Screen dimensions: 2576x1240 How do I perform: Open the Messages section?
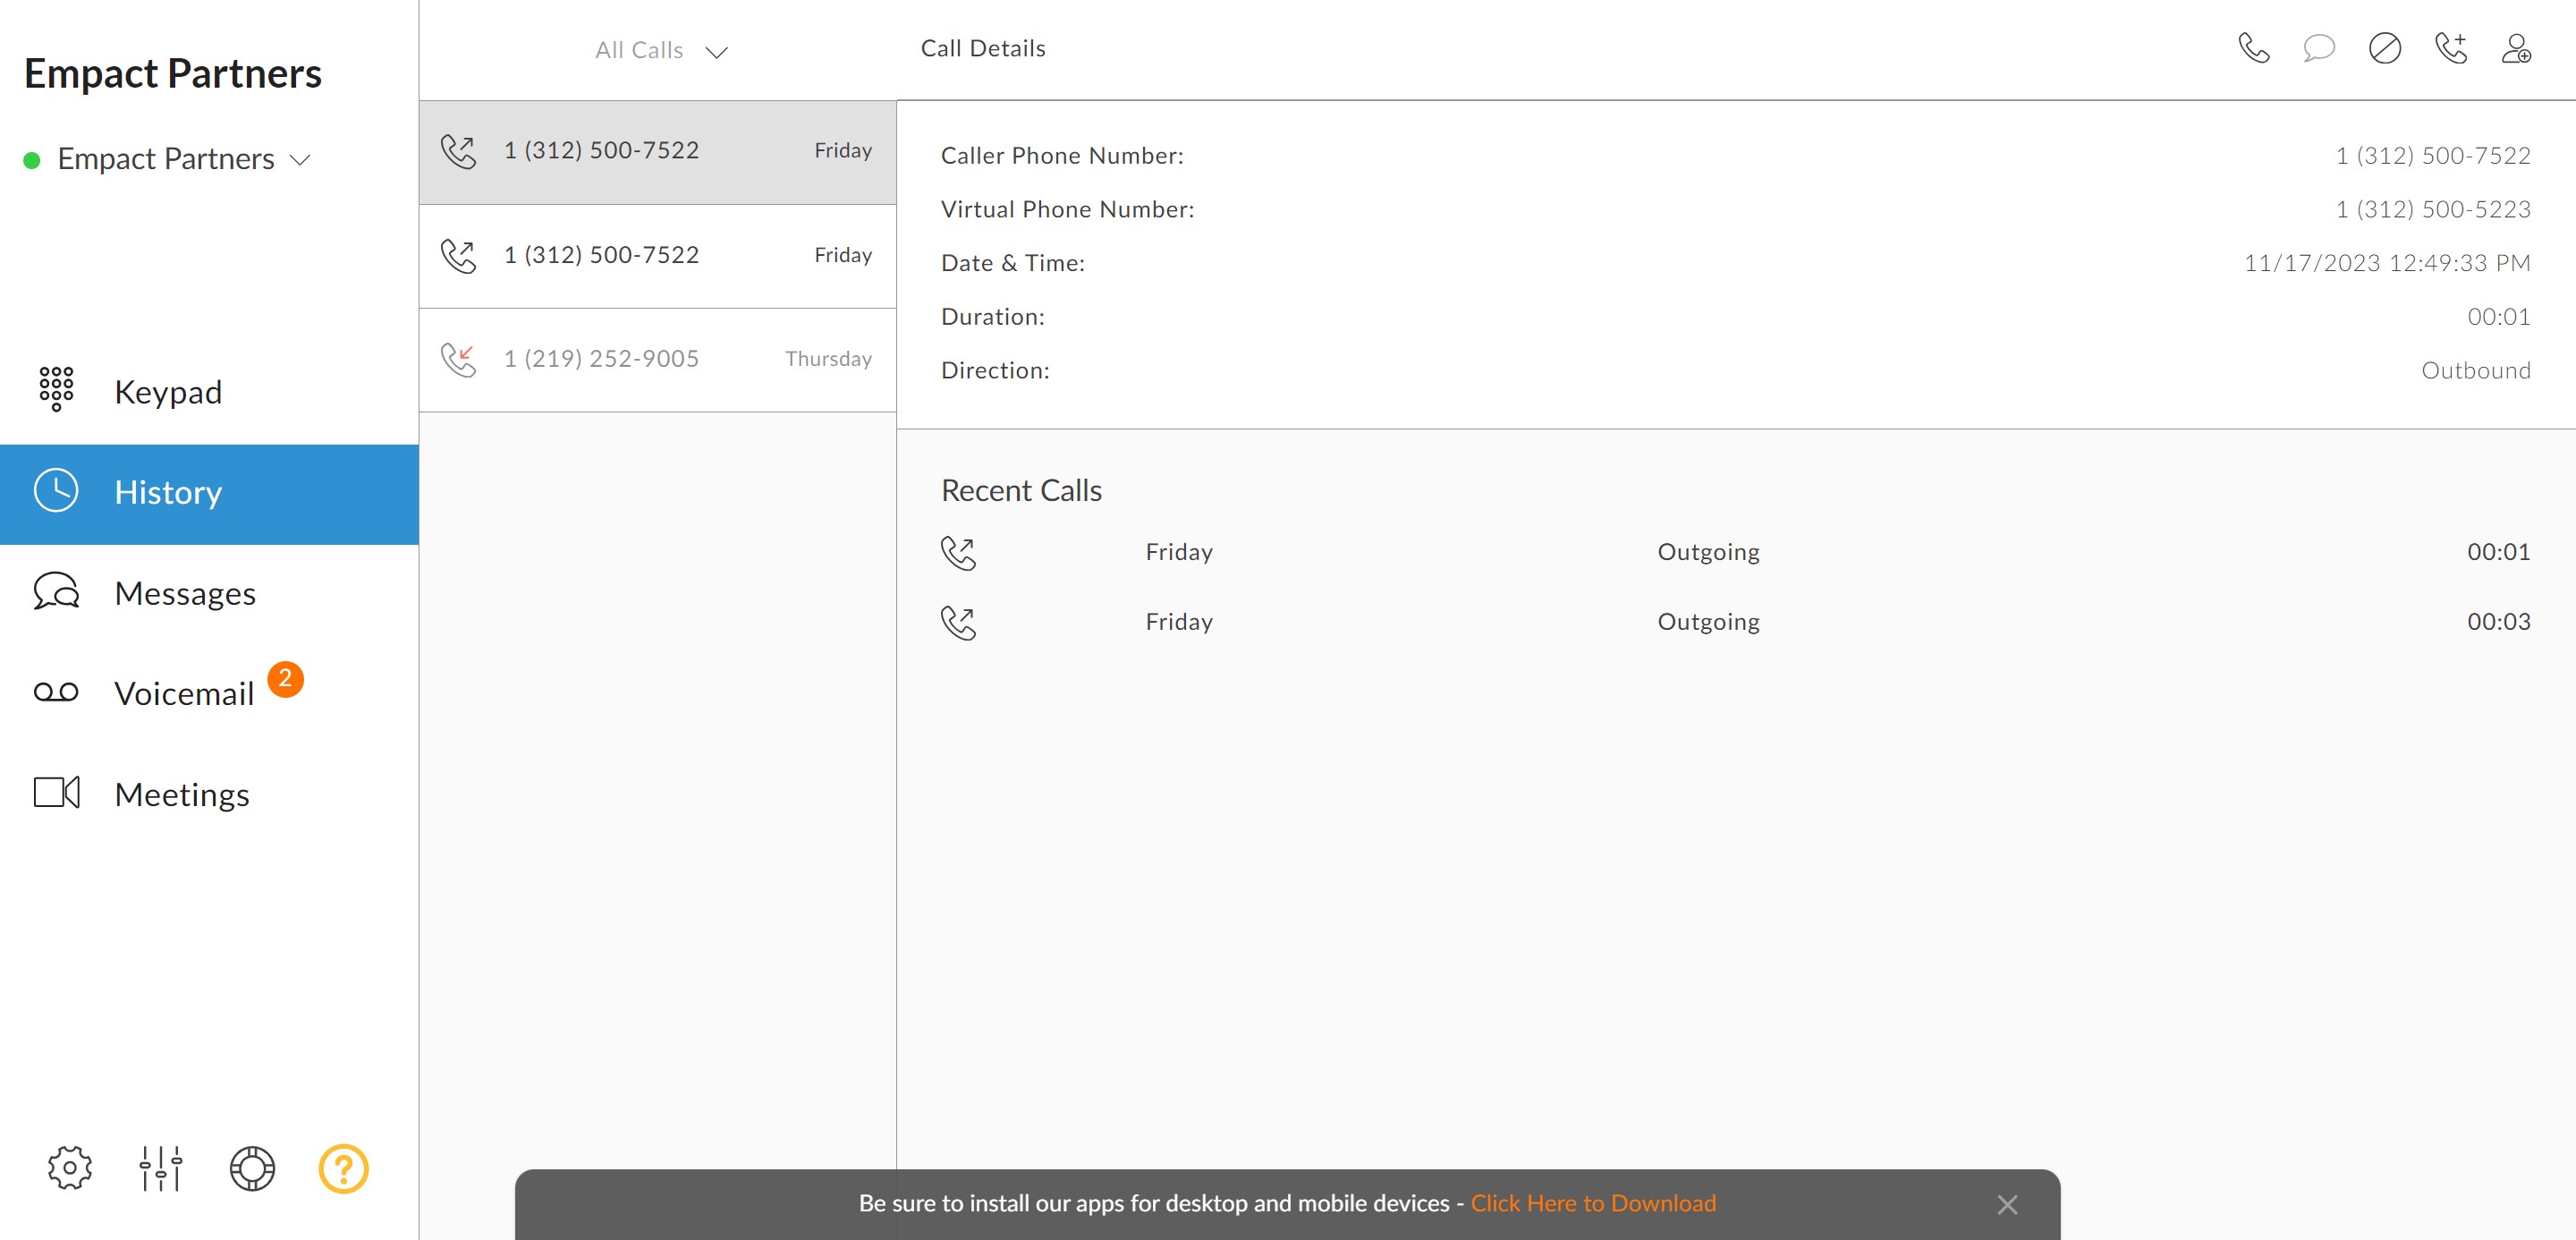(185, 593)
